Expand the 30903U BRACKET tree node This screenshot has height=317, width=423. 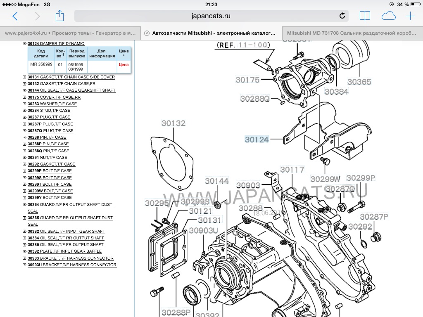[24, 265]
